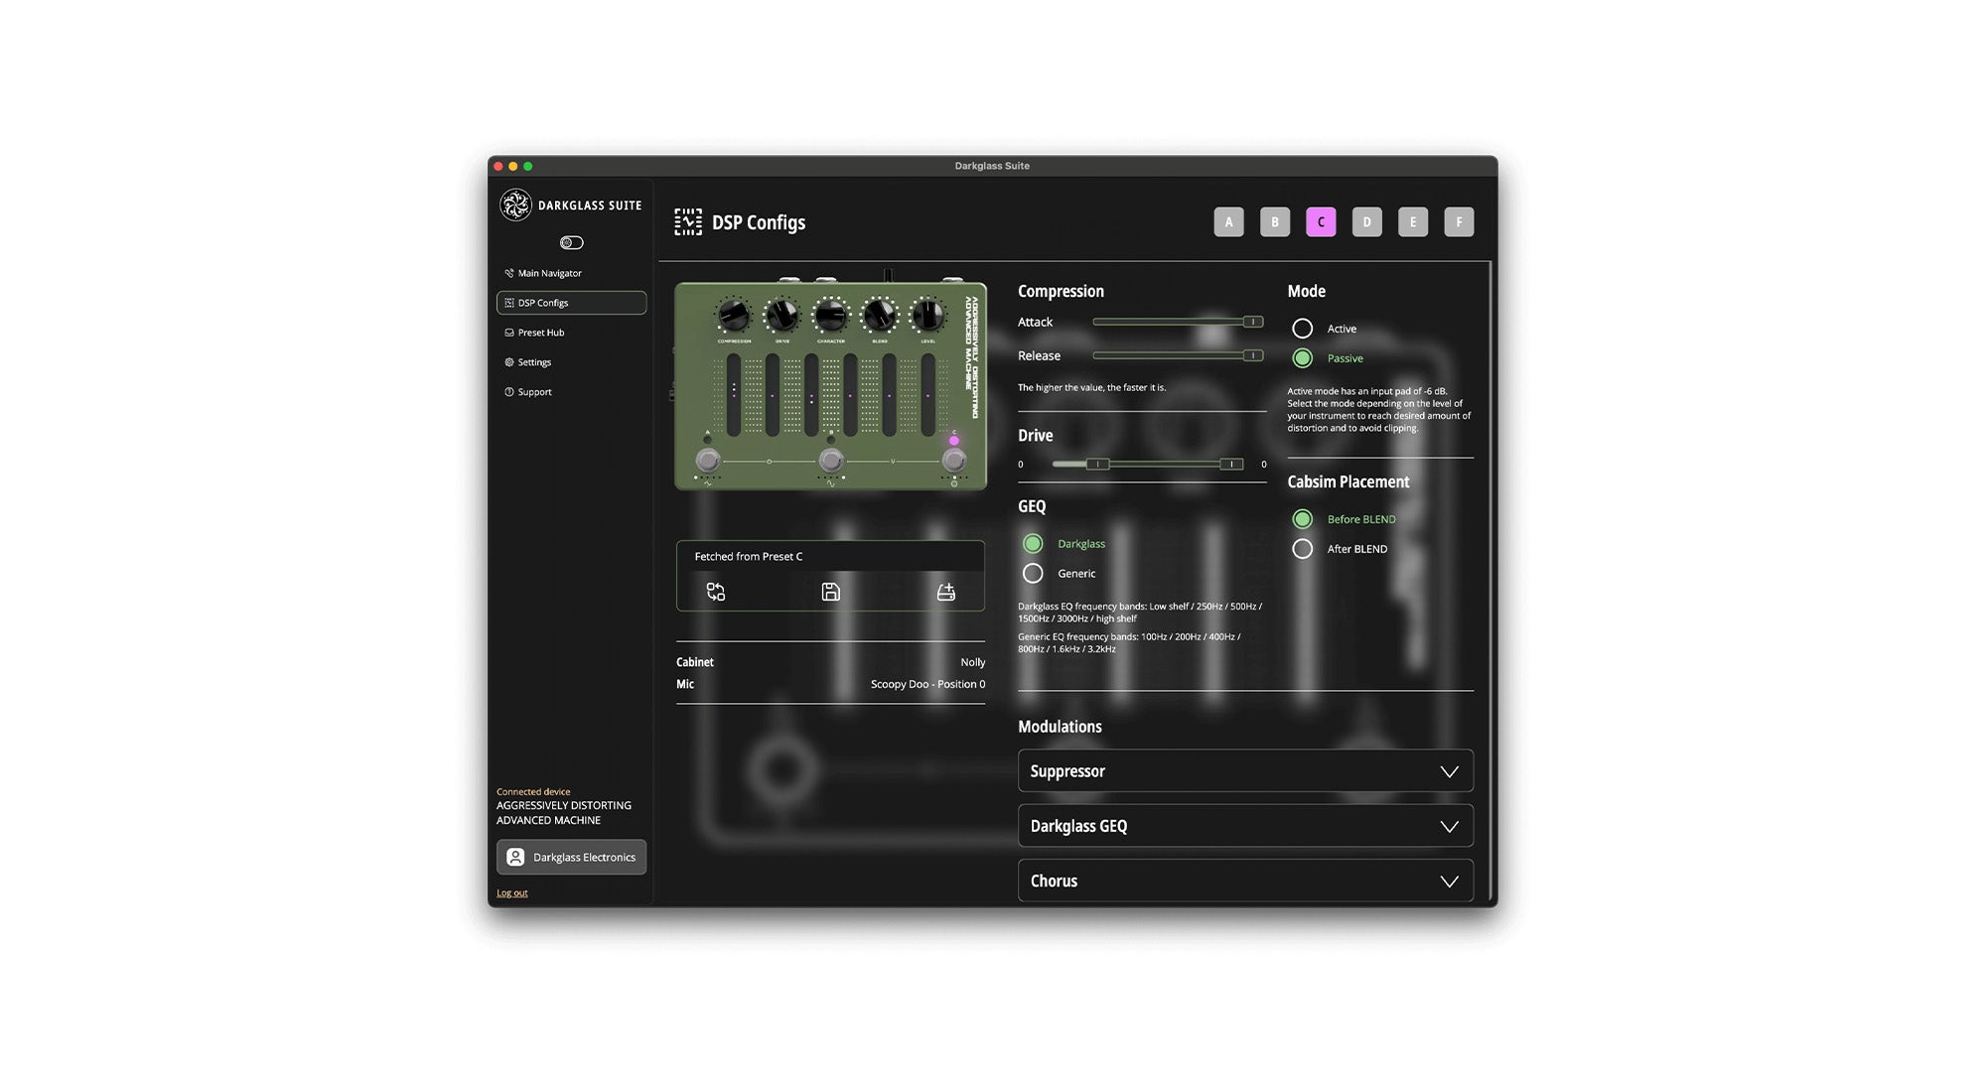This screenshot has height=1092, width=1986.
Task: Click the Character knob on the pedal
Action: point(831,316)
